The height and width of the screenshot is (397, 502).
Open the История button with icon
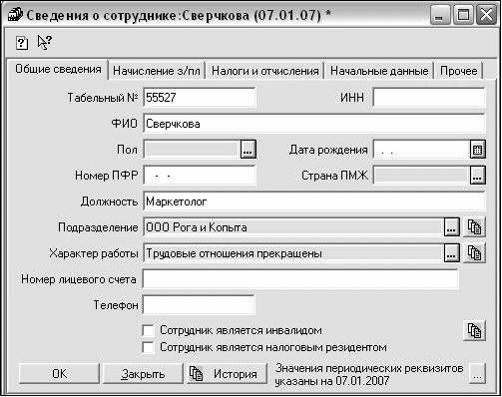point(227,374)
